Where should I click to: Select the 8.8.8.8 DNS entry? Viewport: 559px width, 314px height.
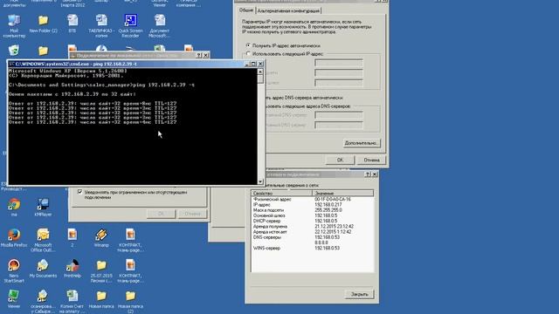point(321,242)
